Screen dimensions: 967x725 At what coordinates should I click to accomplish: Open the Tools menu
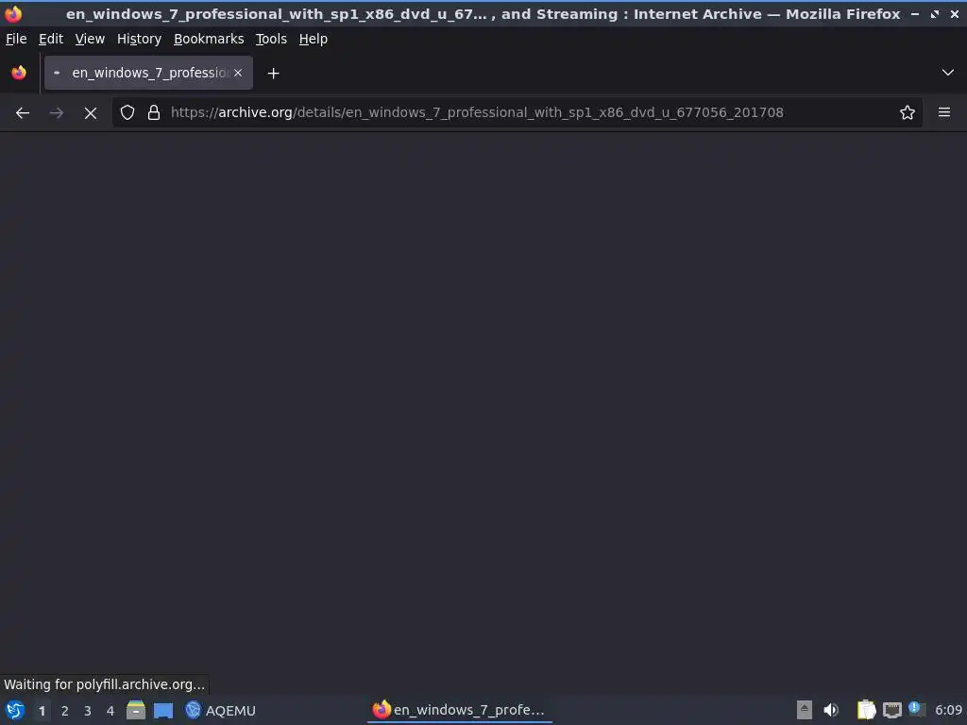271,39
